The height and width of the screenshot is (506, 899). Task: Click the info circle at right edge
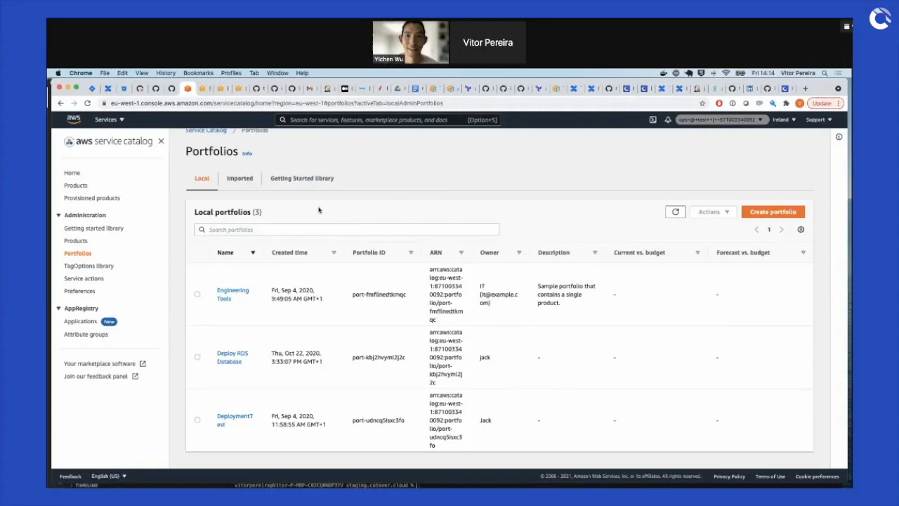[x=839, y=137]
